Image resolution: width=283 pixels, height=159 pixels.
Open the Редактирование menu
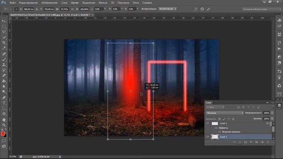tap(28, 3)
